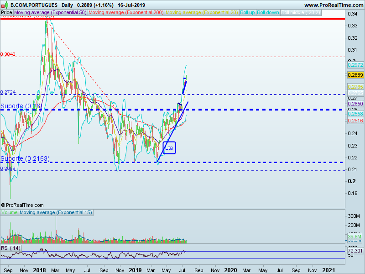Screen dimensions: 365x274
Task: Open the www.ProRealTime.com link
Action: pos(334,5)
